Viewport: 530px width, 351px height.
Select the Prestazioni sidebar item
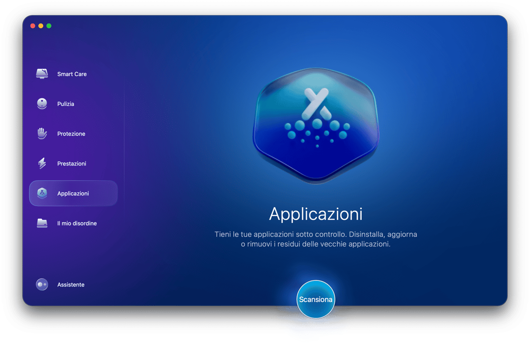pos(73,164)
